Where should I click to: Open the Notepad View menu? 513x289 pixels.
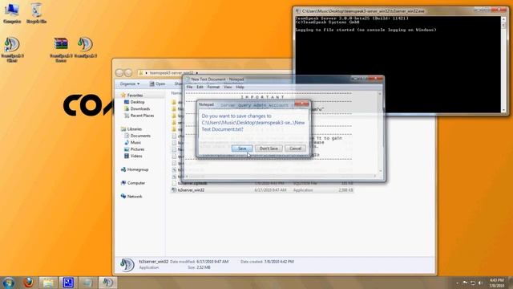tap(228, 88)
